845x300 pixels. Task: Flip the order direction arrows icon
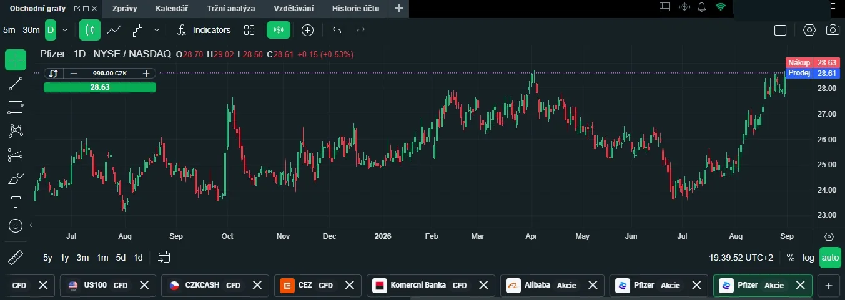point(54,73)
